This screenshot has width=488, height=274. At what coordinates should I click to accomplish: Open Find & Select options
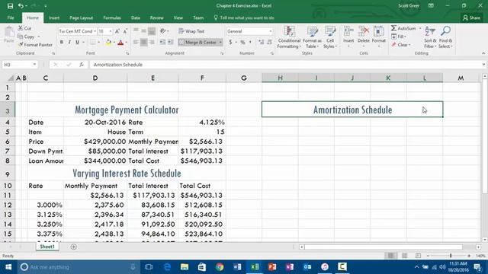coord(445,37)
